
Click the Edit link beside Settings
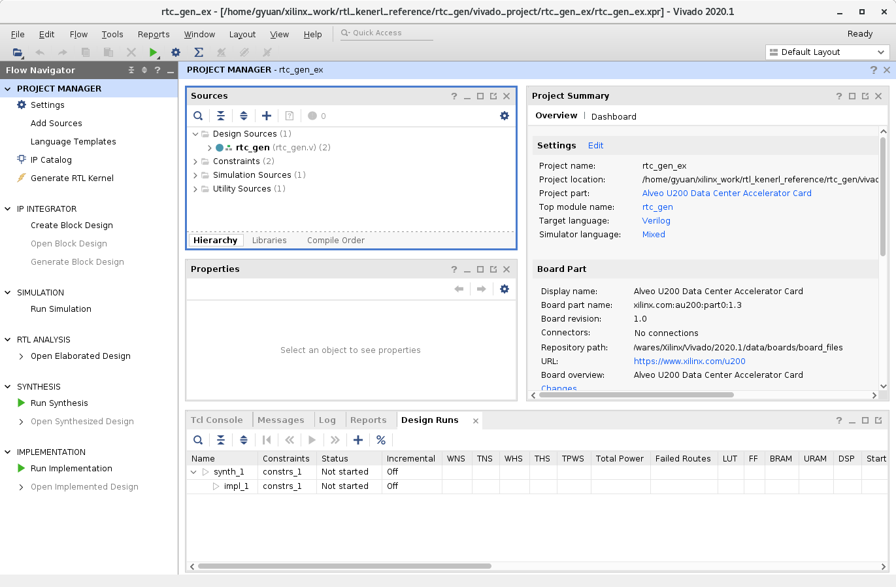click(595, 146)
